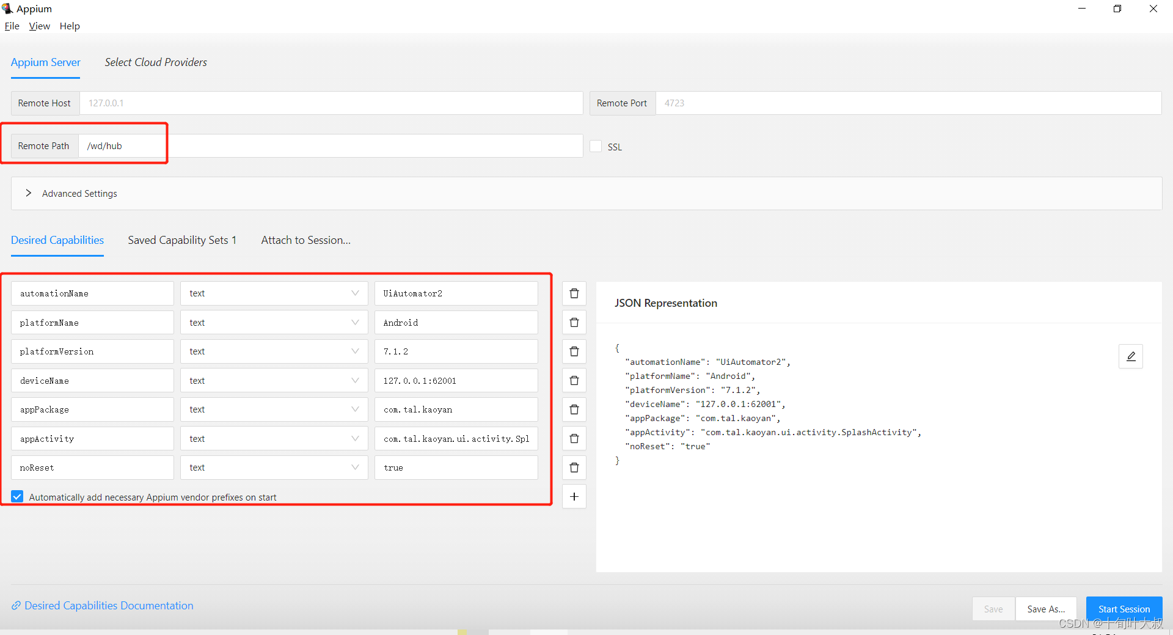This screenshot has height=635, width=1173.
Task: Click the "deviceName" line in JSON text
Action: tap(705, 404)
